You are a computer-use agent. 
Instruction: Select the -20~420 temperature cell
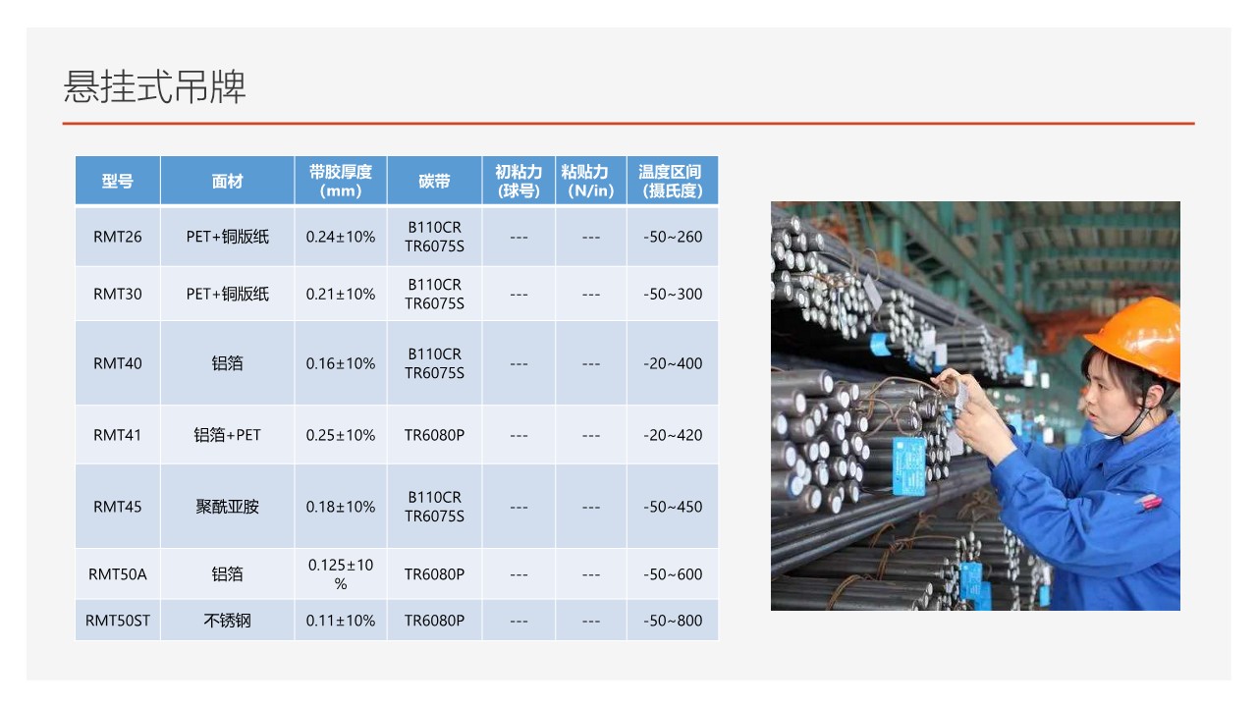673,435
